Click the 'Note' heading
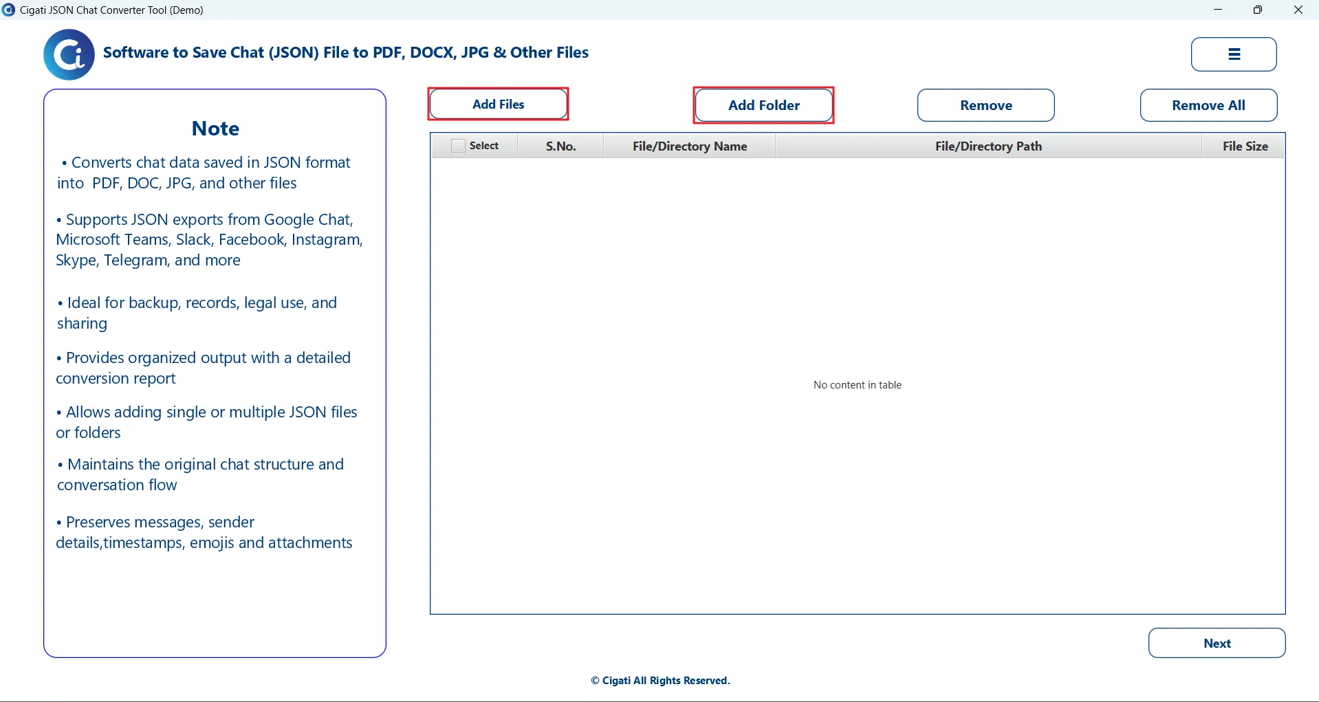The width and height of the screenshot is (1319, 702). tap(215, 129)
